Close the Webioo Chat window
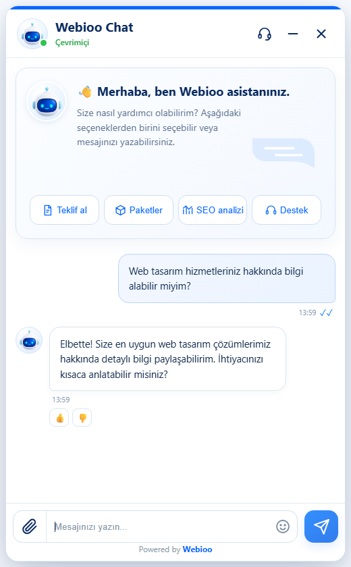 click(321, 34)
